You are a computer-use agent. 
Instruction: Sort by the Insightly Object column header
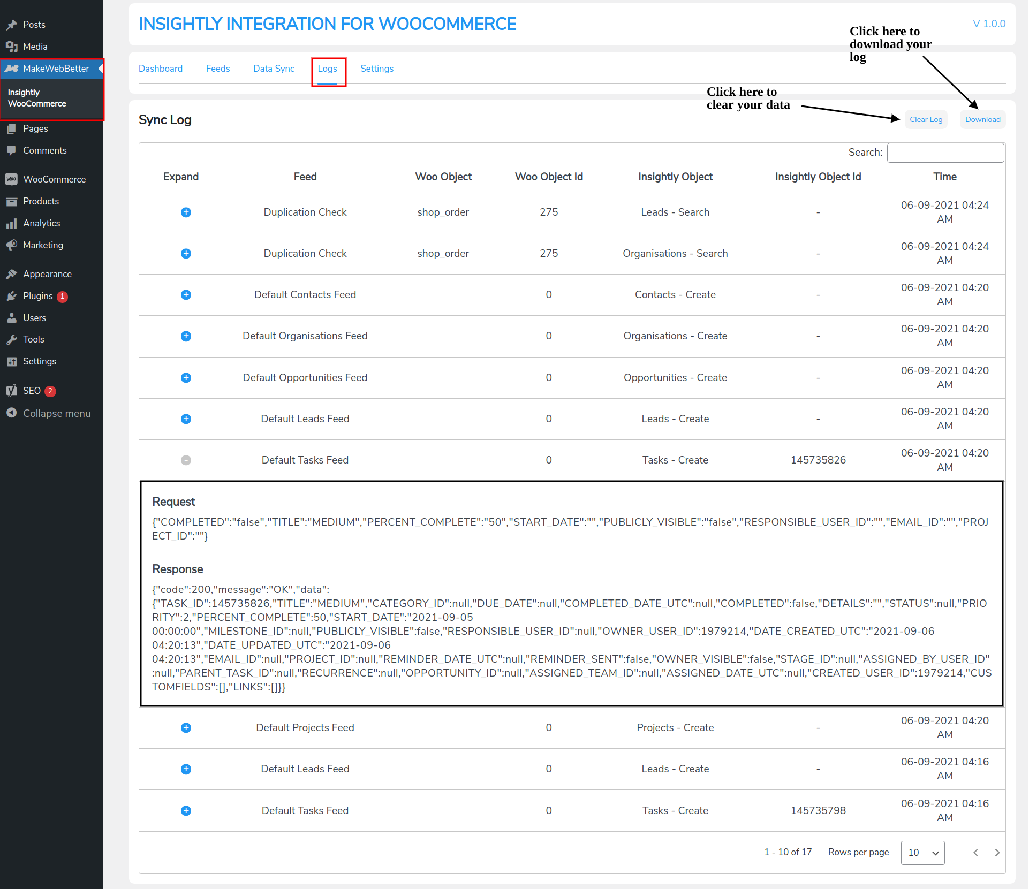click(x=675, y=177)
